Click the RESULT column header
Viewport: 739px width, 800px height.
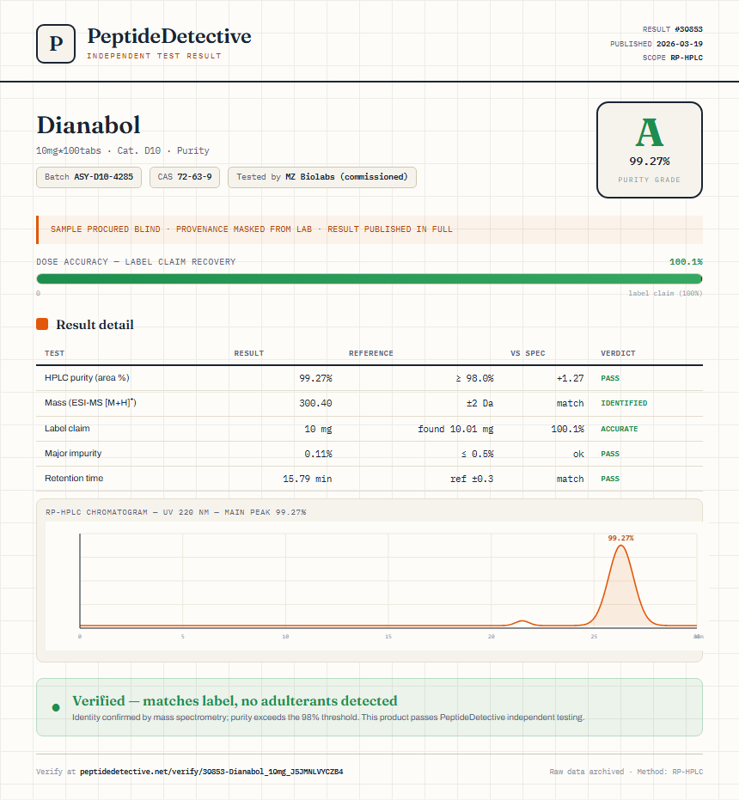[249, 353]
